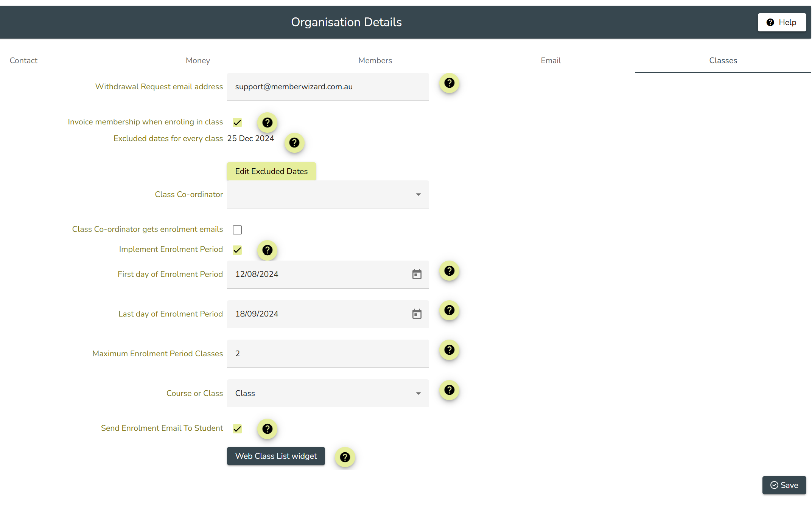Select the Classes tab
The width and height of the screenshot is (812, 506).
pos(723,61)
